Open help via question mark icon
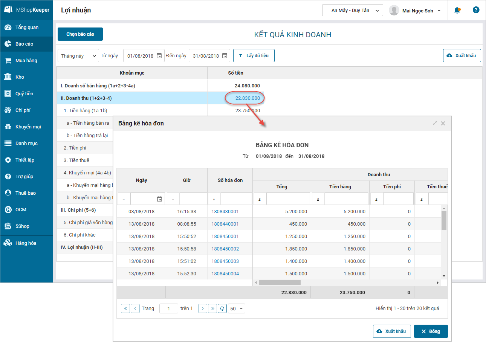 tap(476, 10)
